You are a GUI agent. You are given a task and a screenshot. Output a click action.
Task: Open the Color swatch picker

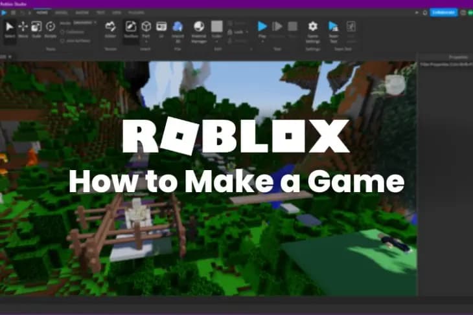[216, 27]
